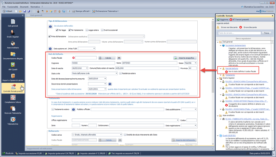Open Dichiarazione Telematica toolbar dropdown
This screenshot has height=157, width=276.
tap(105, 11)
